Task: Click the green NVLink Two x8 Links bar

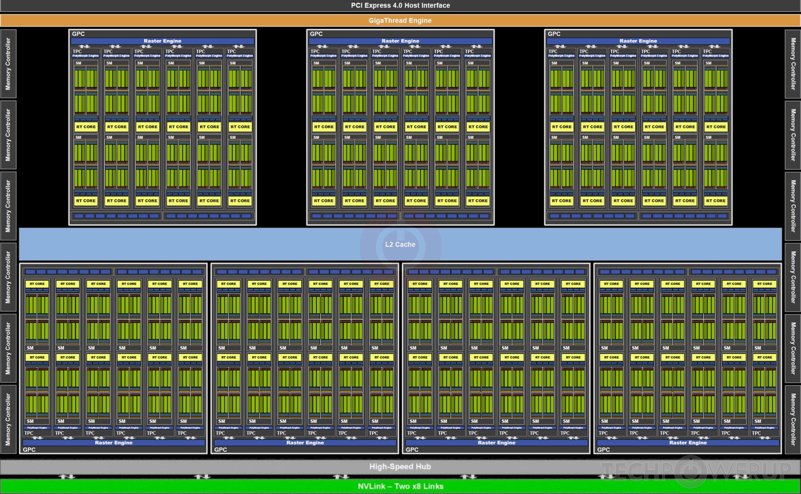Action: tap(400, 486)
